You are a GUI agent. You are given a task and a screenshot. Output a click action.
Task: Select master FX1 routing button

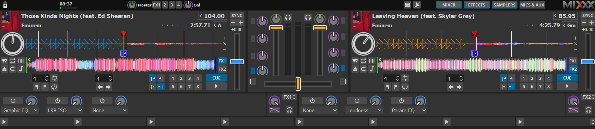click(x=157, y=5)
